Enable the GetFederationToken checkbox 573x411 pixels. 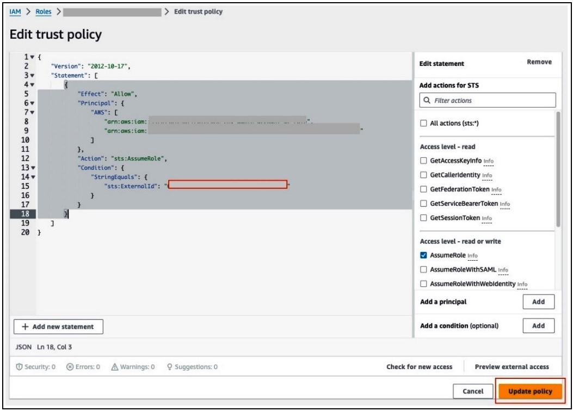click(x=423, y=189)
